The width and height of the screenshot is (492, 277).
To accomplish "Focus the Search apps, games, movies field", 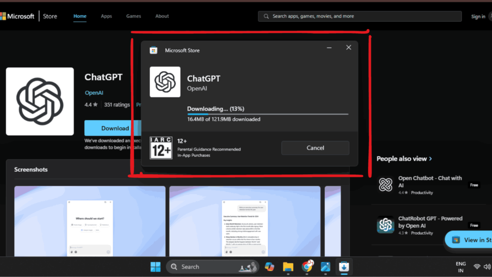I will pyautogui.click(x=359, y=16).
